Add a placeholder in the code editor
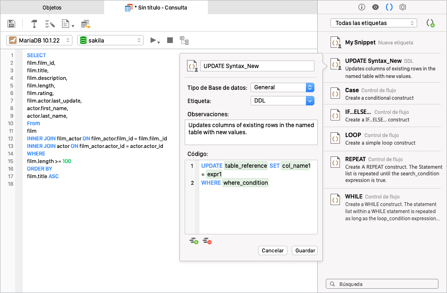The height and width of the screenshot is (293, 447). coord(194,241)
